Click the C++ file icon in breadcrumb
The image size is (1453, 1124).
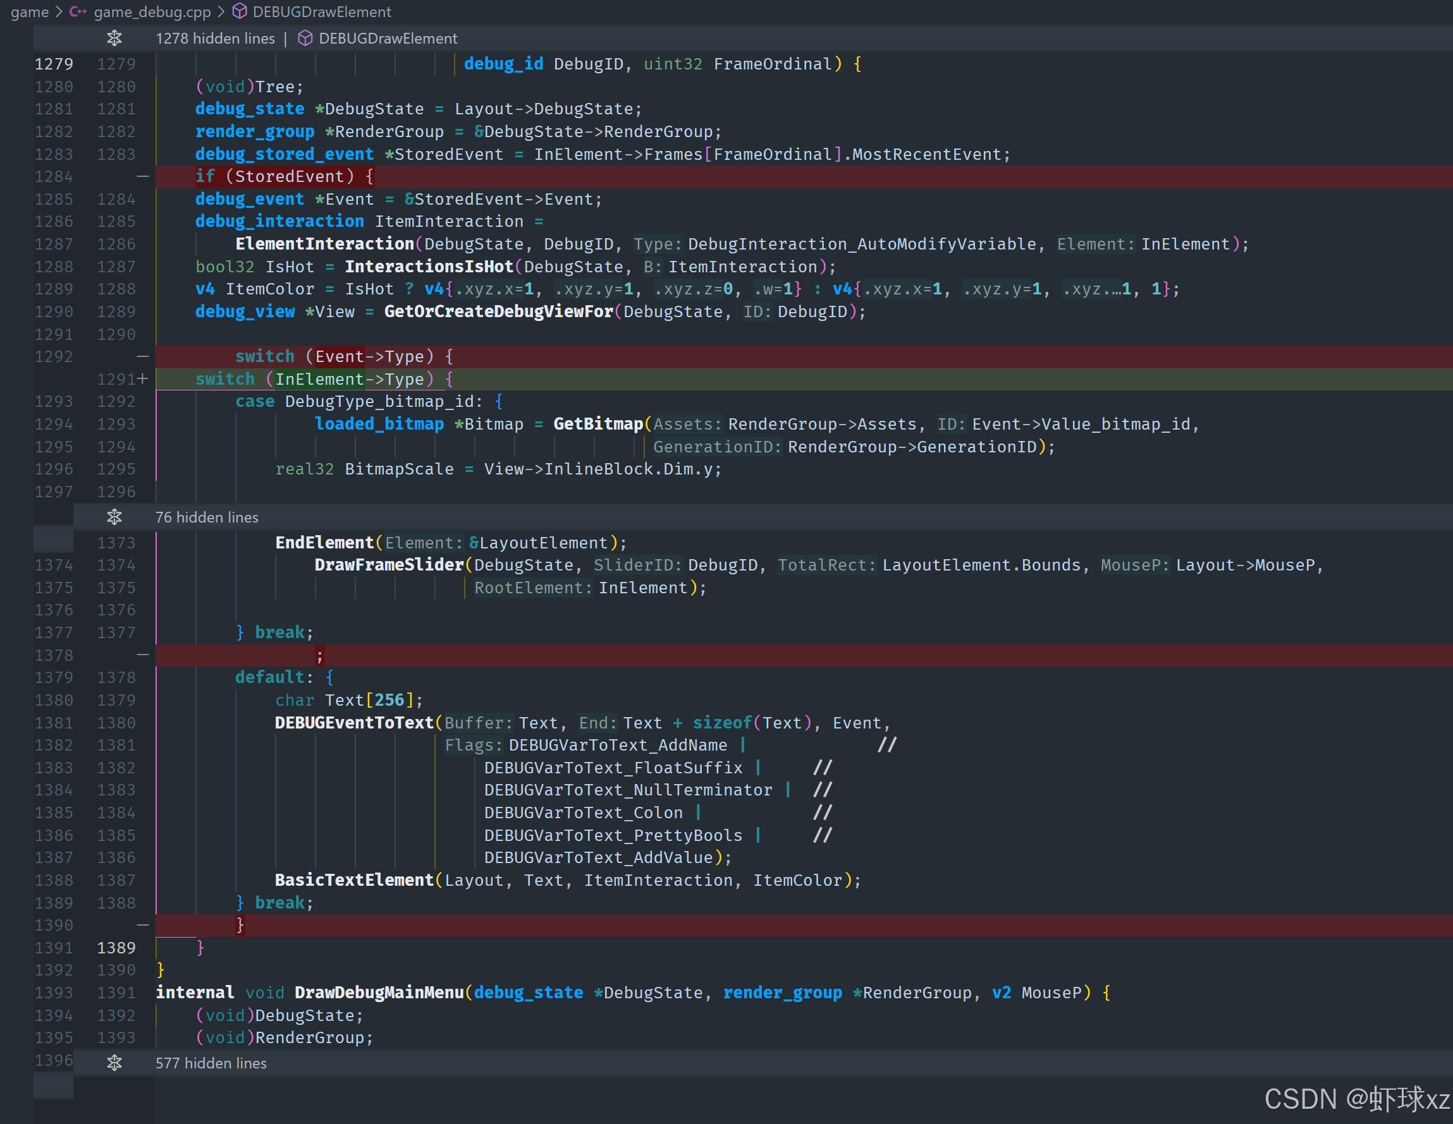pos(78,12)
